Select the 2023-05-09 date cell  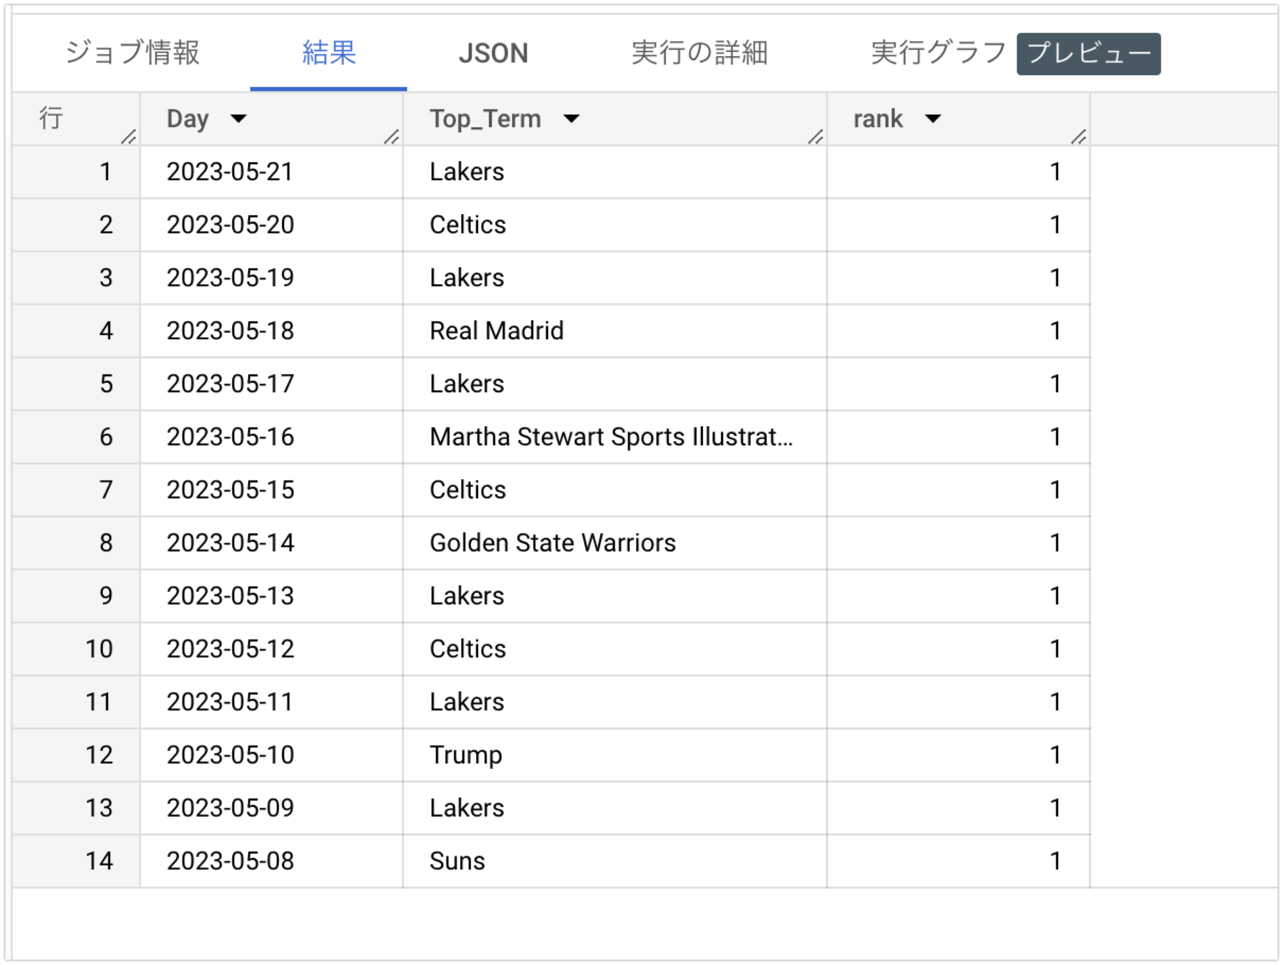[x=271, y=808]
